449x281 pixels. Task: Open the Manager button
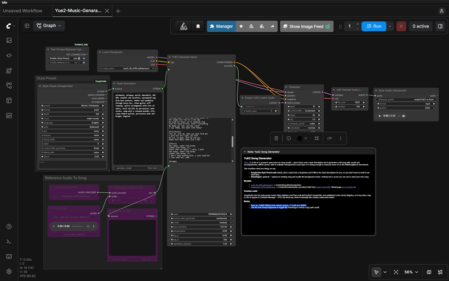coord(221,26)
